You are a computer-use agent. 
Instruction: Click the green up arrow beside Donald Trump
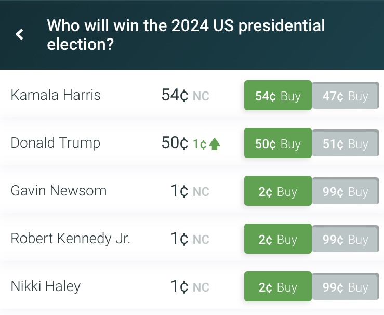(x=214, y=145)
